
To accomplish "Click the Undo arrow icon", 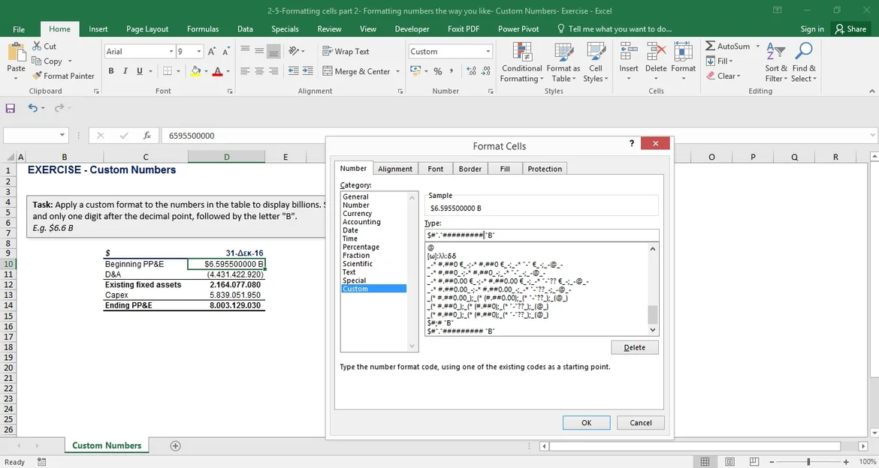I will click(32, 108).
